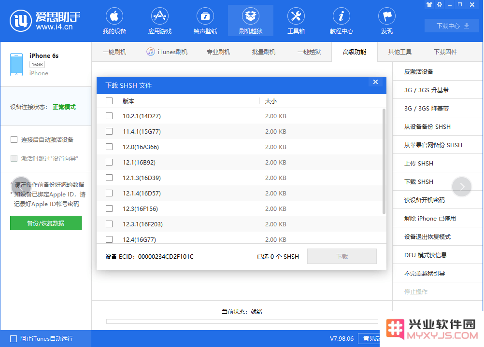Click the 版本 column header

pyautogui.click(x=128, y=101)
